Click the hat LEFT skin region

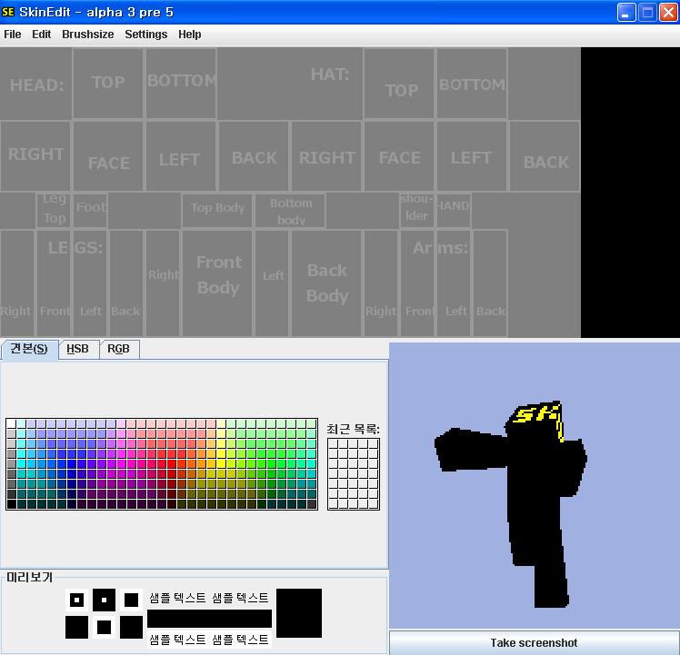pyautogui.click(x=472, y=156)
